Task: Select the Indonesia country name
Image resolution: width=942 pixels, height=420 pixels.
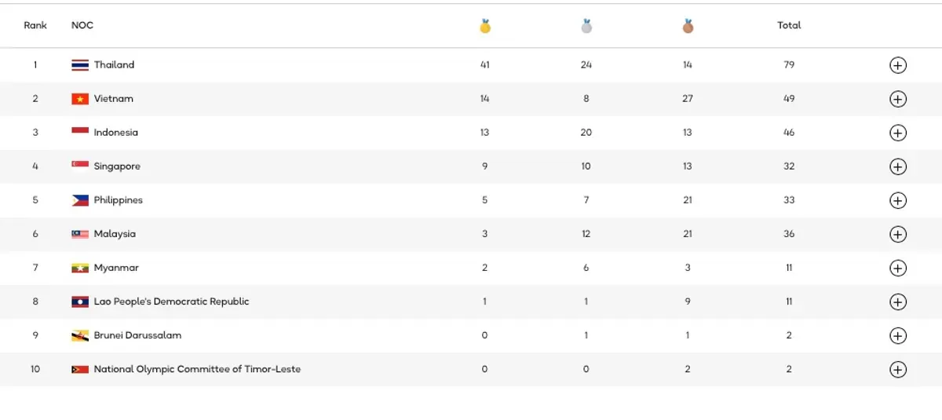Action: click(116, 133)
